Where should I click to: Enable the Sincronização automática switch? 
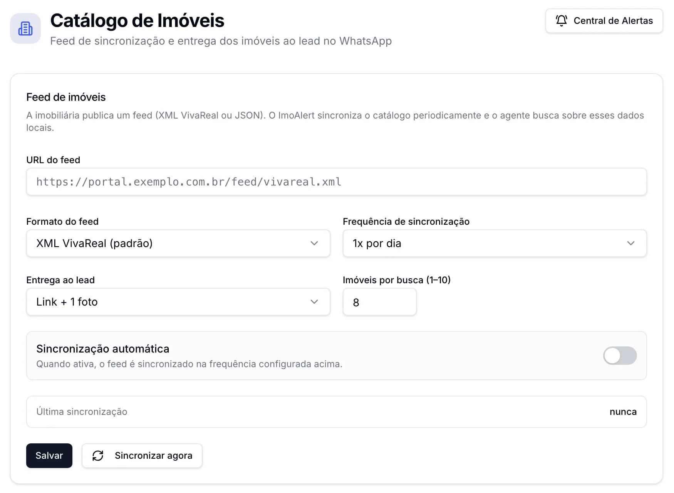(620, 356)
